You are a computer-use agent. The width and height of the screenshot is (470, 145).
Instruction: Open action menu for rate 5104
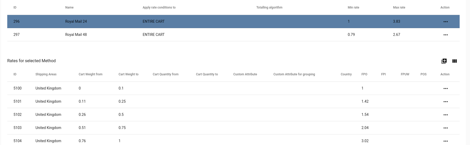point(445,141)
